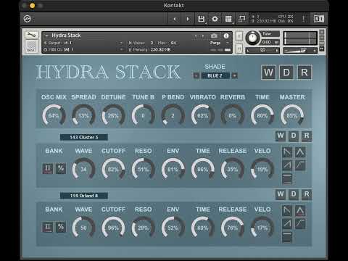
Task: Select decay-ramp envelope shape in lower oscillator
Action: click(x=287, y=211)
